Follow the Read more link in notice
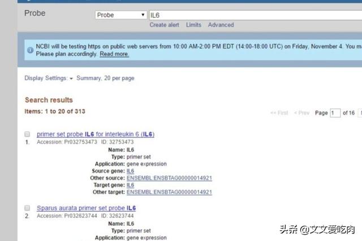This screenshot has height=241, width=362. pyautogui.click(x=114, y=54)
